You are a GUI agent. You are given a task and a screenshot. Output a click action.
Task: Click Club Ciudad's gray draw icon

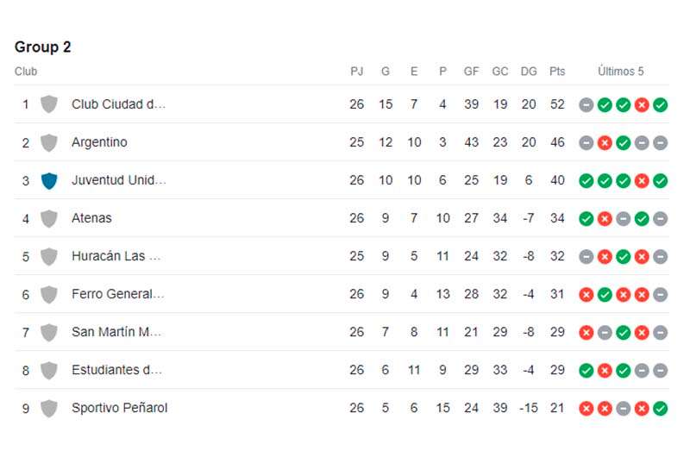click(x=586, y=105)
